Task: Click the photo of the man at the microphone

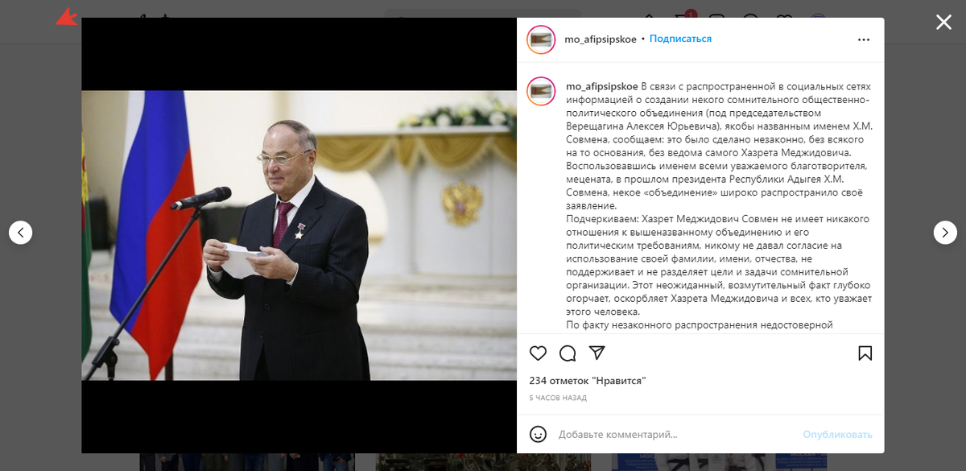Action: click(x=299, y=235)
